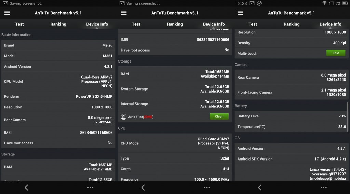Open hamburger menu in middle phone screen
This screenshot has width=350, height=194.
pos(124,13)
